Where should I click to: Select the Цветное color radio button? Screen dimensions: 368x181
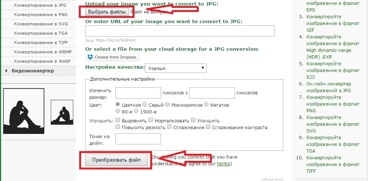point(118,105)
